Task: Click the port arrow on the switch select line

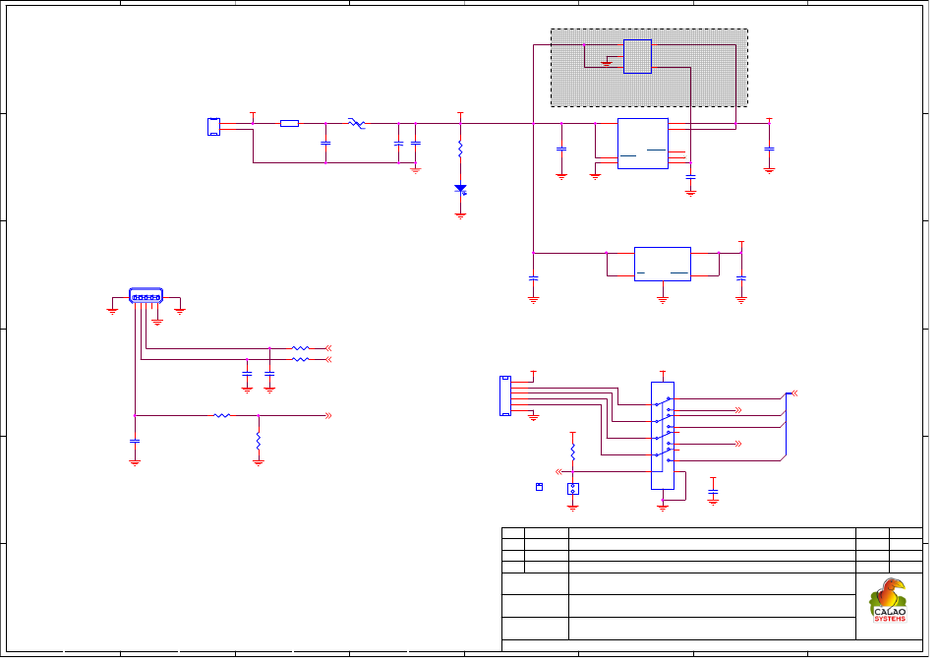Action: [x=558, y=472]
